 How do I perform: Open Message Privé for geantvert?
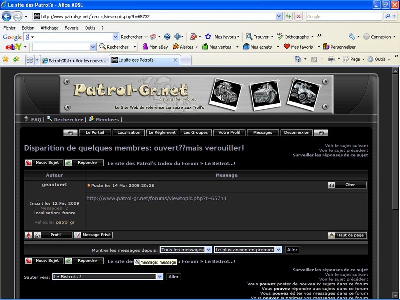click(x=93, y=235)
